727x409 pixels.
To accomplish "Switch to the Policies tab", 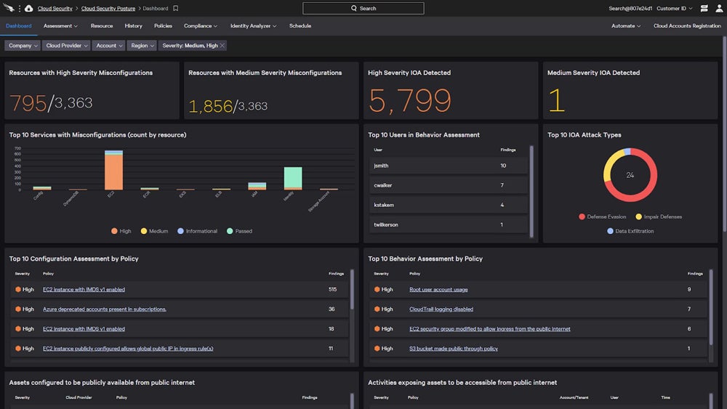I will coord(163,25).
